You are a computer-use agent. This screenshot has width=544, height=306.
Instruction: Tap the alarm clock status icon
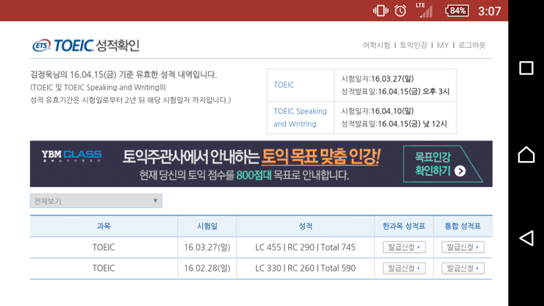(400, 11)
